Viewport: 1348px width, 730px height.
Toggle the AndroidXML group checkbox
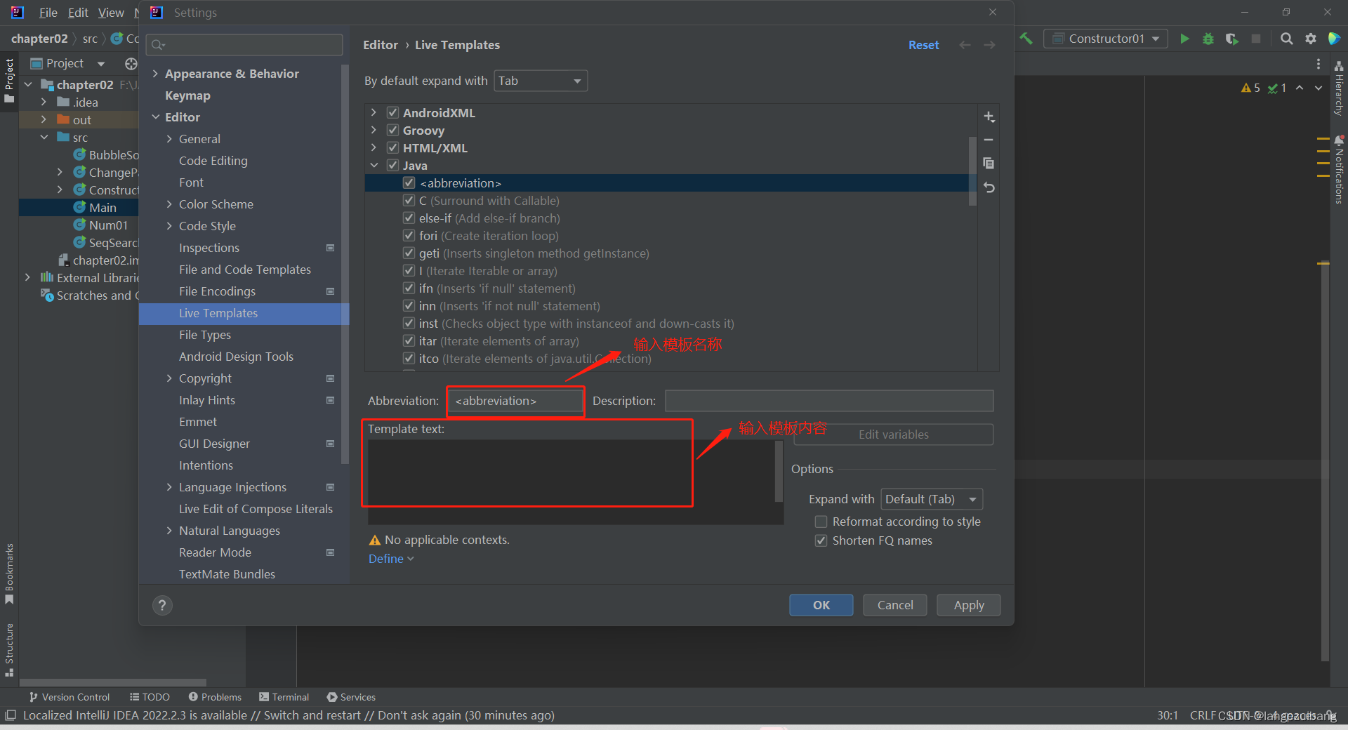coord(393,112)
